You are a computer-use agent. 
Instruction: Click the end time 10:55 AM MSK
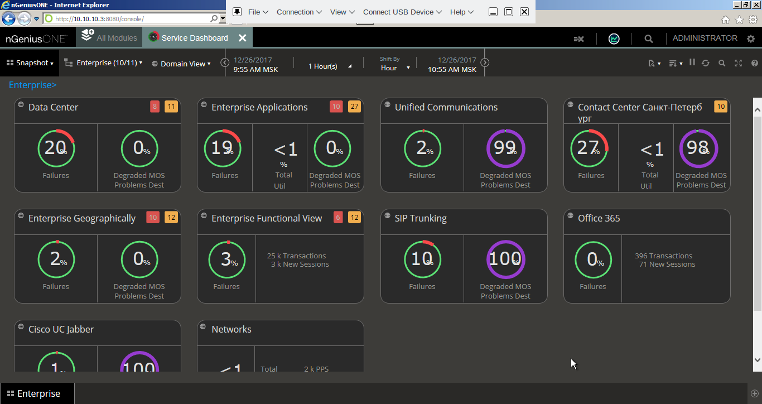click(x=452, y=70)
